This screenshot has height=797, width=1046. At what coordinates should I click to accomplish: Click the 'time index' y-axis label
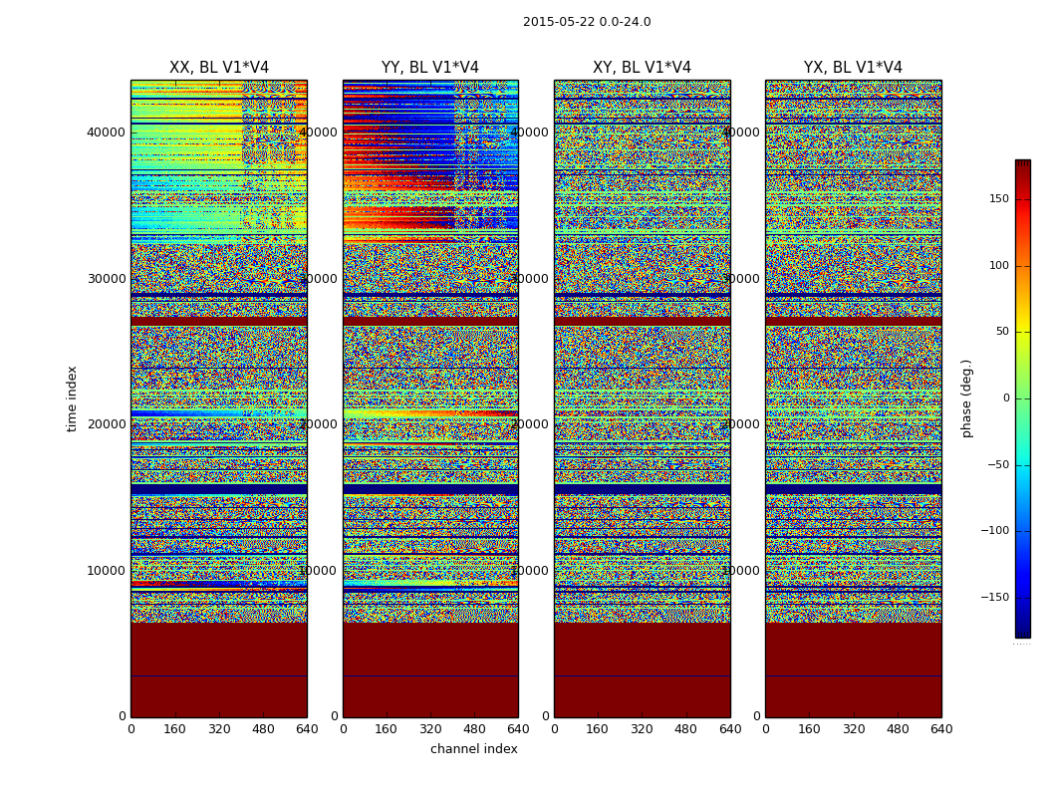tap(72, 398)
